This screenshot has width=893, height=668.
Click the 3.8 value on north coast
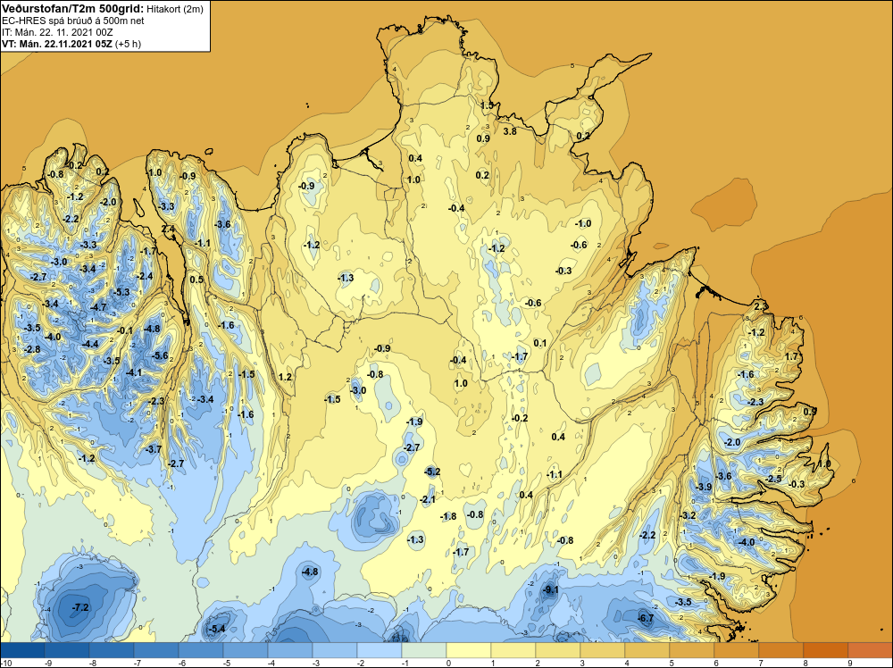(510, 131)
